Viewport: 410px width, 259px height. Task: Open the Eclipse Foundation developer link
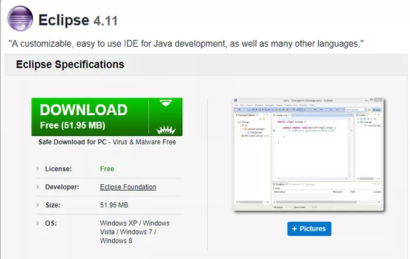tap(128, 187)
